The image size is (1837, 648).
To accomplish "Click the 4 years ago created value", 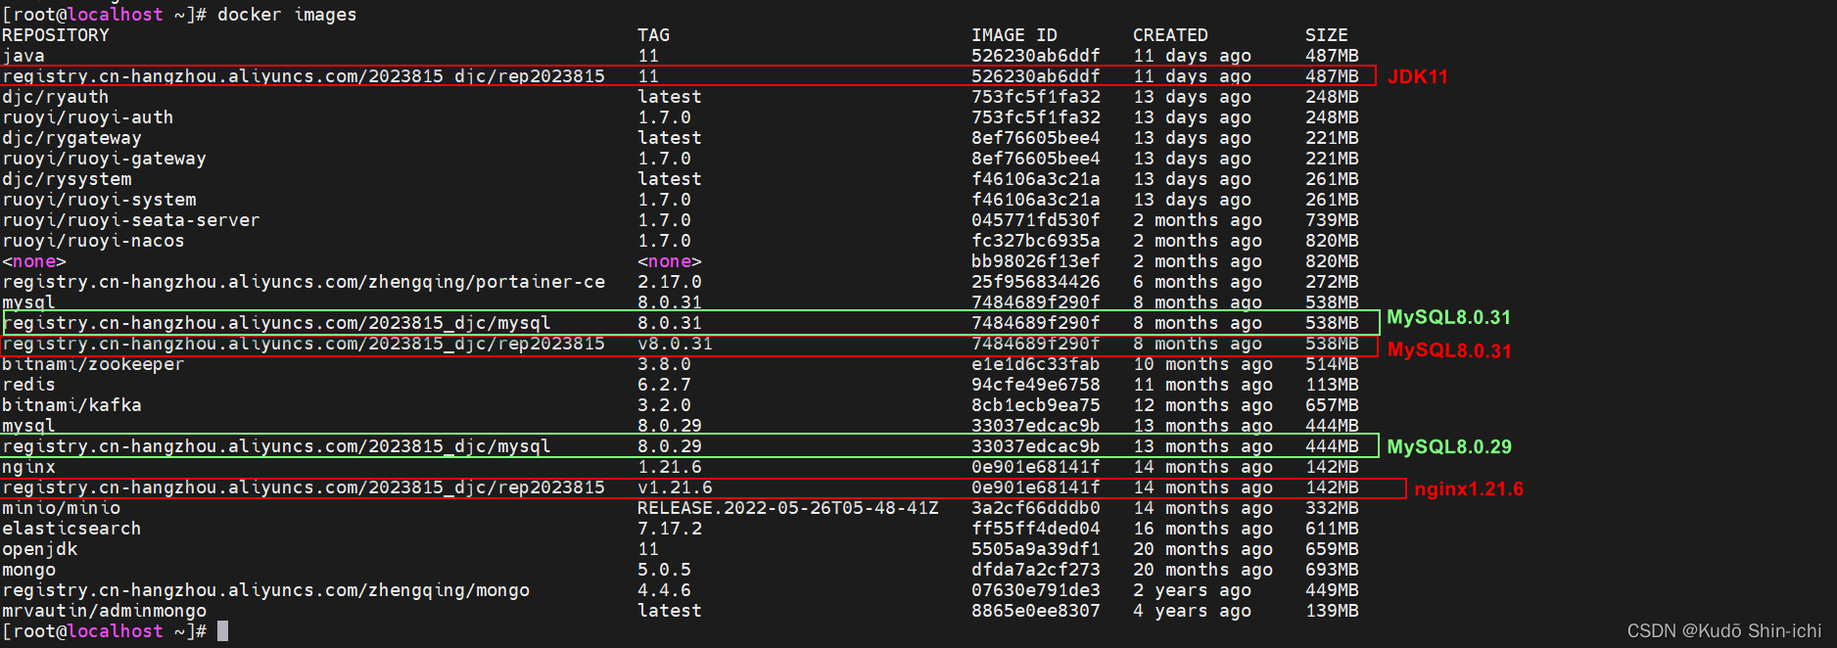I will pos(1192,611).
